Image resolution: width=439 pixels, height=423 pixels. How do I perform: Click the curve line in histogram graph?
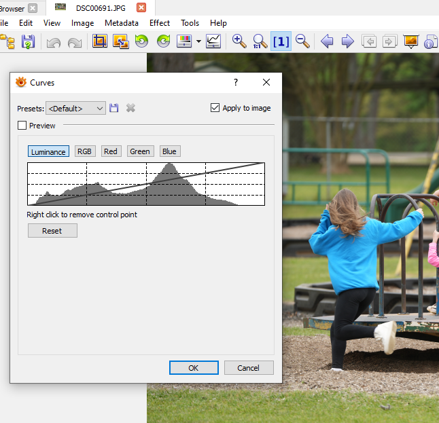[146, 184]
